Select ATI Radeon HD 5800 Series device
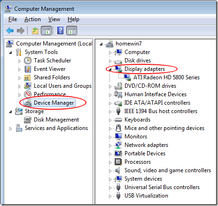 [x=166, y=77]
